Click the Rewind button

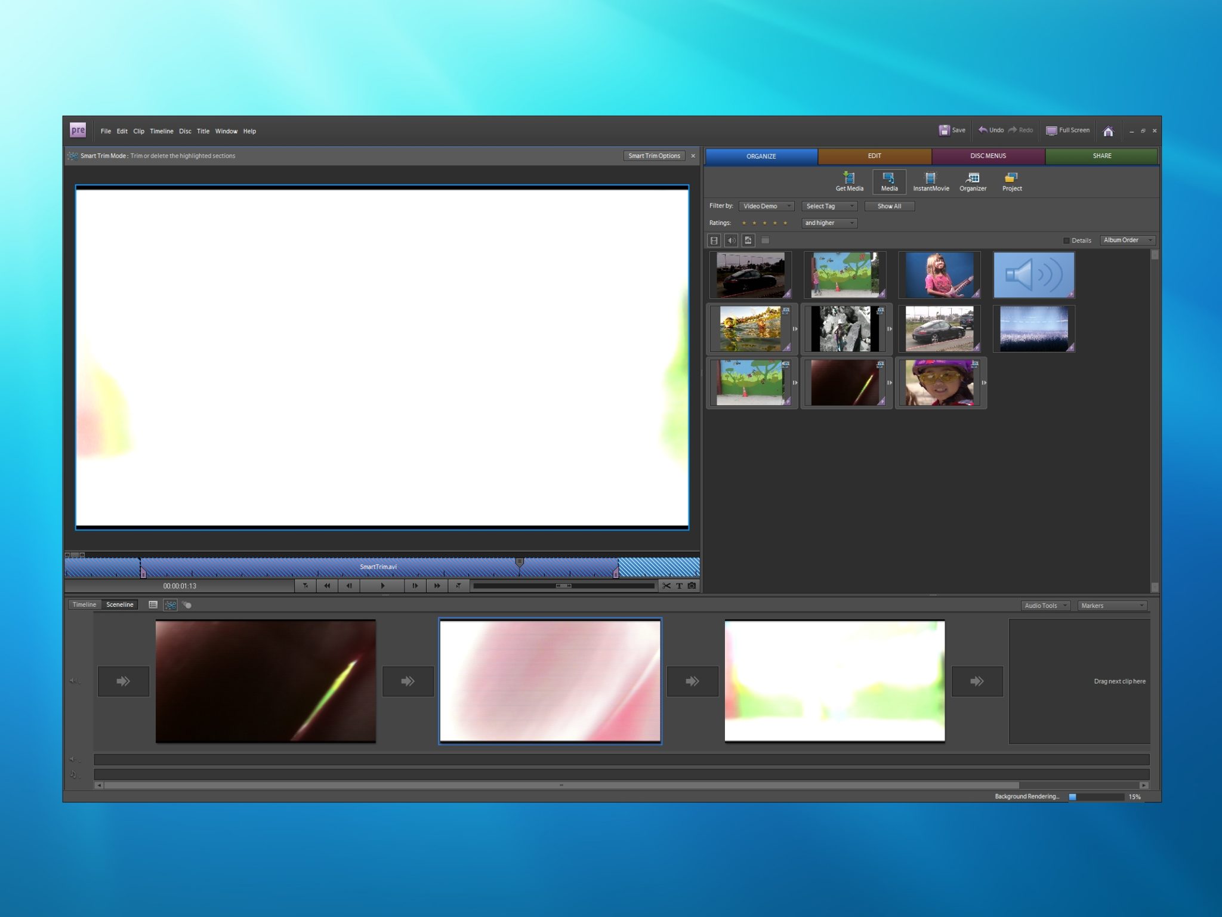pyautogui.click(x=327, y=586)
